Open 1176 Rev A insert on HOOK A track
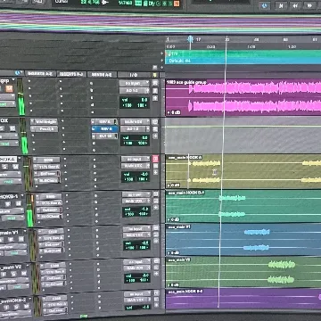This screenshot has width=321, height=321. (46, 167)
